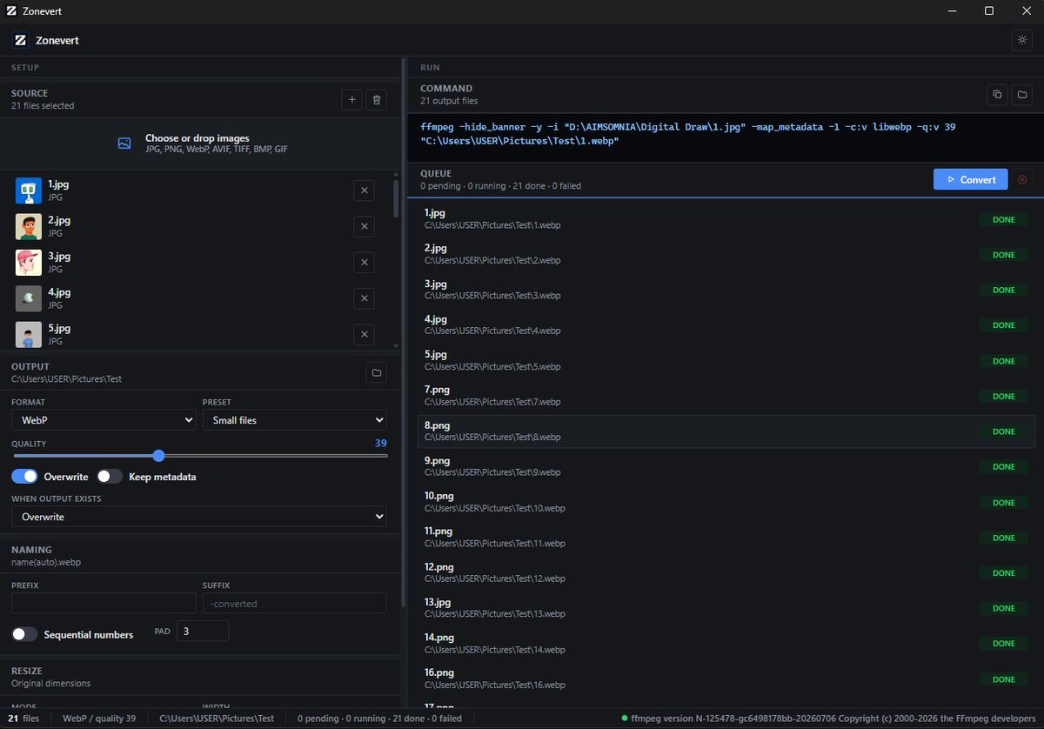Open thumbnail of 2.jpg
Image resolution: width=1044 pixels, height=729 pixels.
point(29,226)
